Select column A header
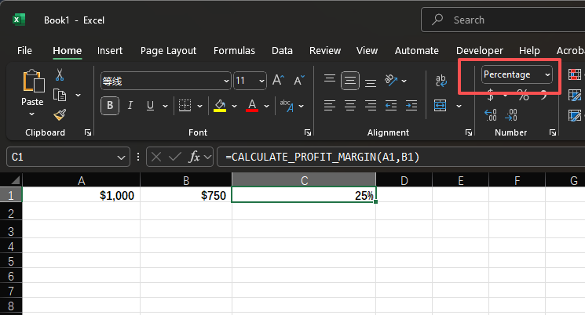This screenshot has width=585, height=315. coord(82,180)
